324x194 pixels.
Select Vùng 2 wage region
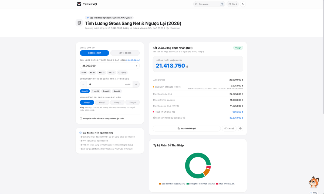coord(102,102)
